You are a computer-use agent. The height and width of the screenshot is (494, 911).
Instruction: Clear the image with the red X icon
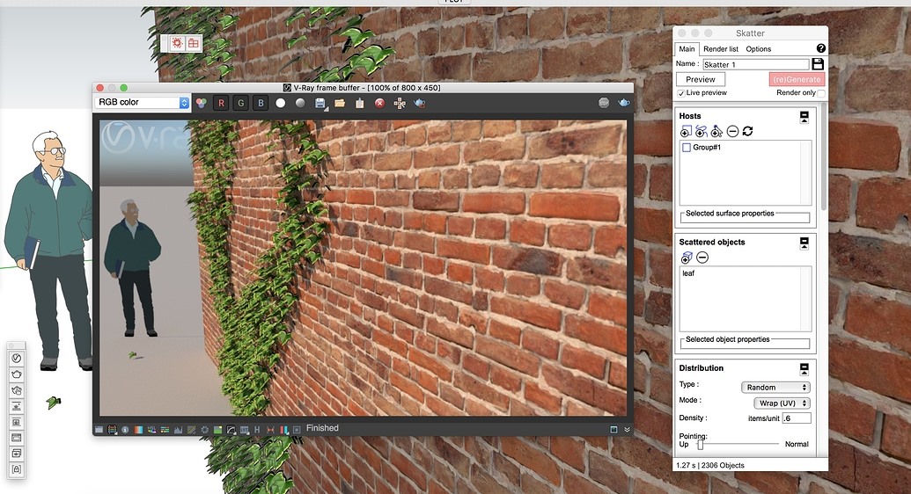(x=379, y=104)
